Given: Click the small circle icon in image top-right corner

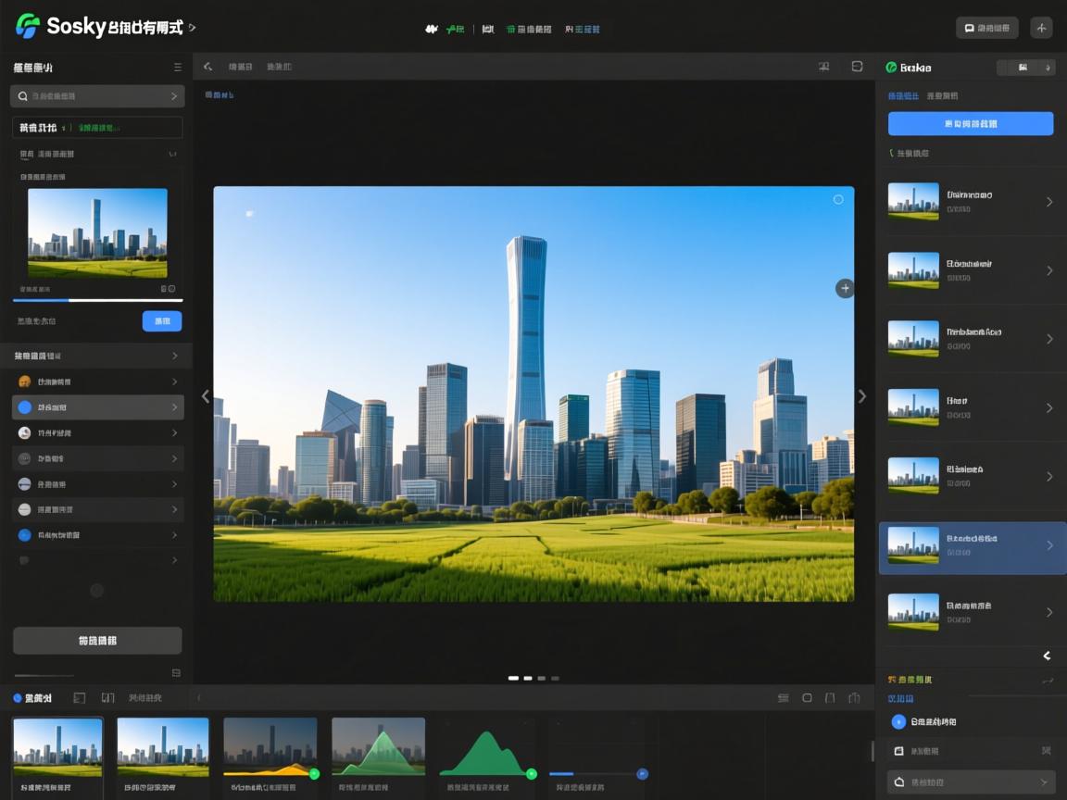Looking at the screenshot, I should pyautogui.click(x=838, y=199).
